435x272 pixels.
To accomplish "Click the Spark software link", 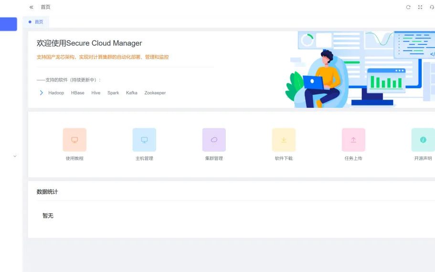I will (113, 93).
